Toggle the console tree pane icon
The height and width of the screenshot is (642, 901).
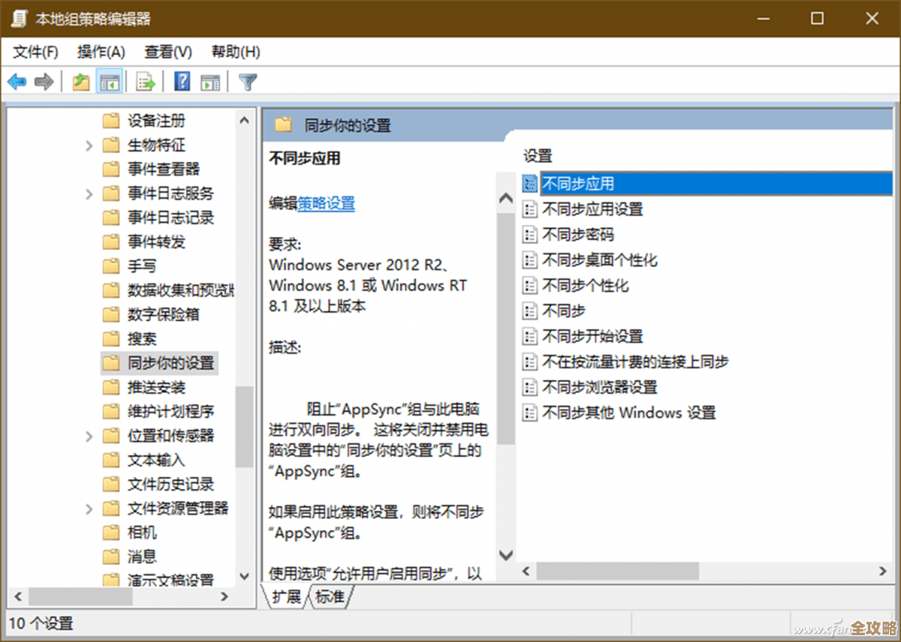click(x=109, y=81)
